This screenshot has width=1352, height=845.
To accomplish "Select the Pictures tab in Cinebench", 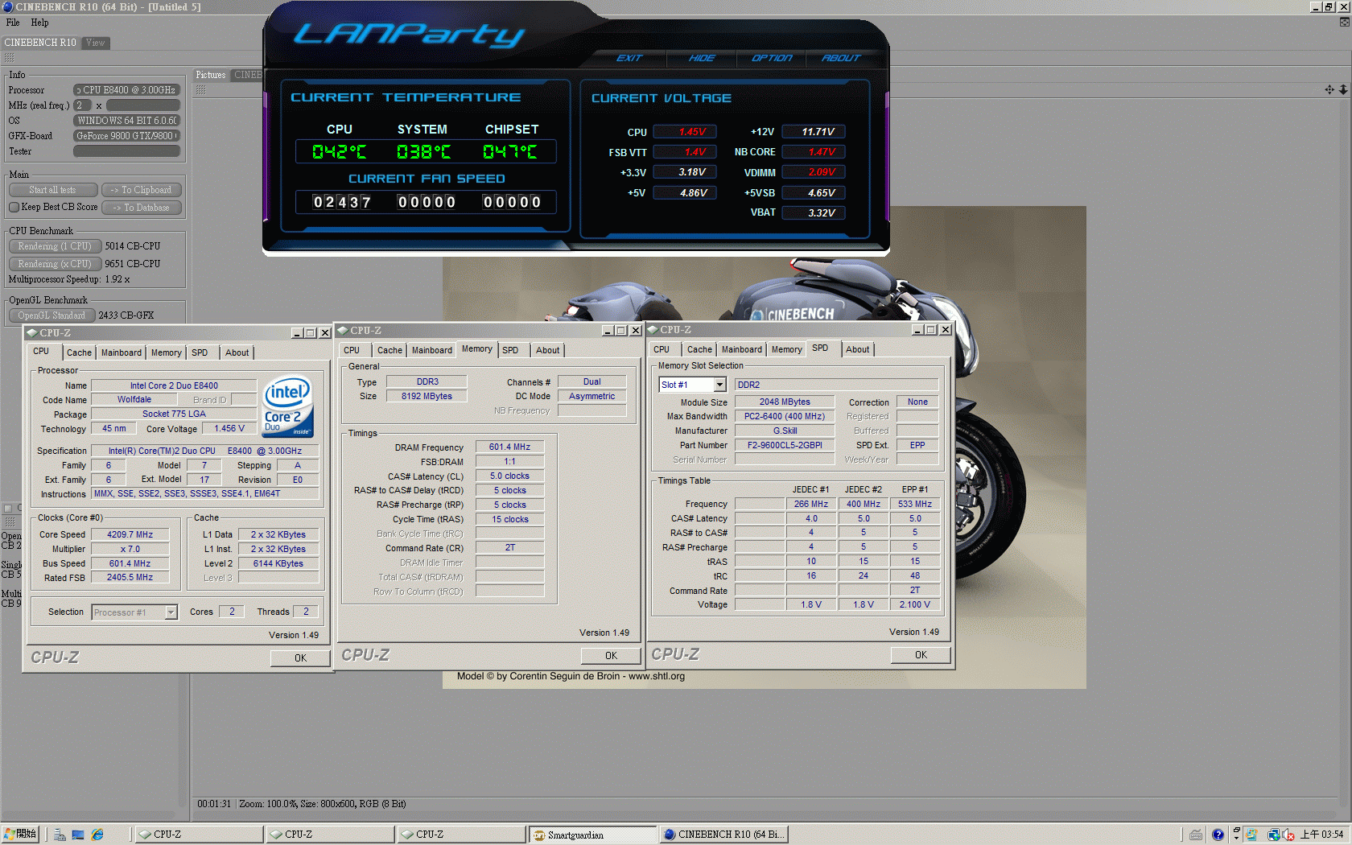I will [211, 75].
